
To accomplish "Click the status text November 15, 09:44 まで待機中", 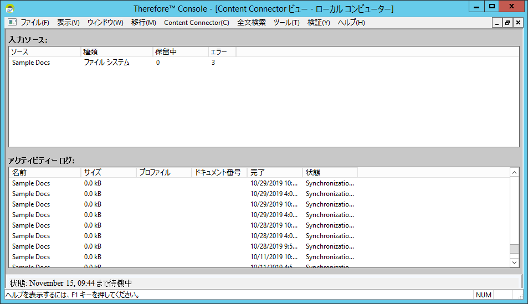I will 80,283.
